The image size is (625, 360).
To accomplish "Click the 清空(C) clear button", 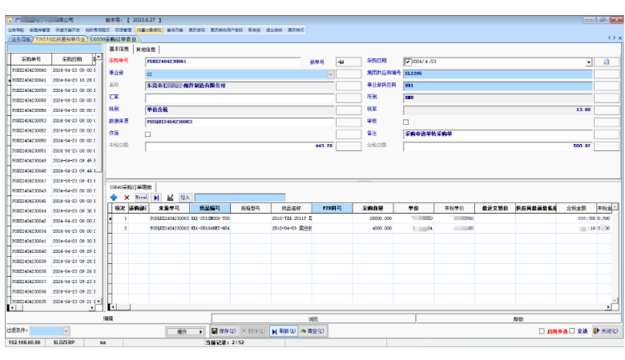I will [312, 331].
